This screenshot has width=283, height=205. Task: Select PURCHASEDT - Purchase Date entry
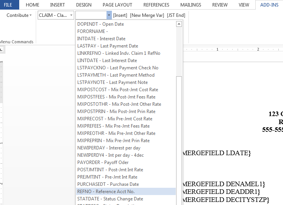108,184
